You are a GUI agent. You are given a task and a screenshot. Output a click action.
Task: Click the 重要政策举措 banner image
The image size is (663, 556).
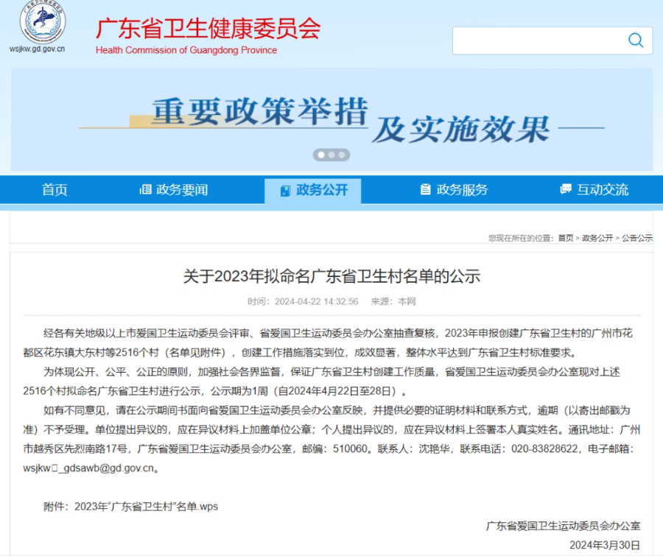tap(331, 116)
